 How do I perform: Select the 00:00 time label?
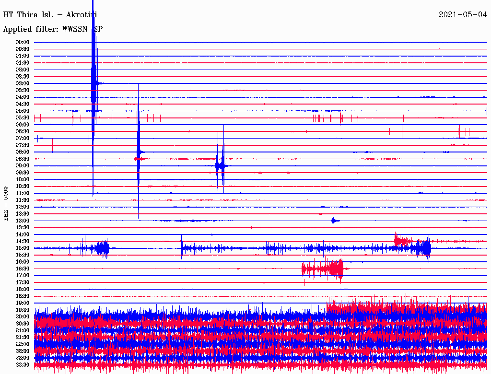click(22, 42)
